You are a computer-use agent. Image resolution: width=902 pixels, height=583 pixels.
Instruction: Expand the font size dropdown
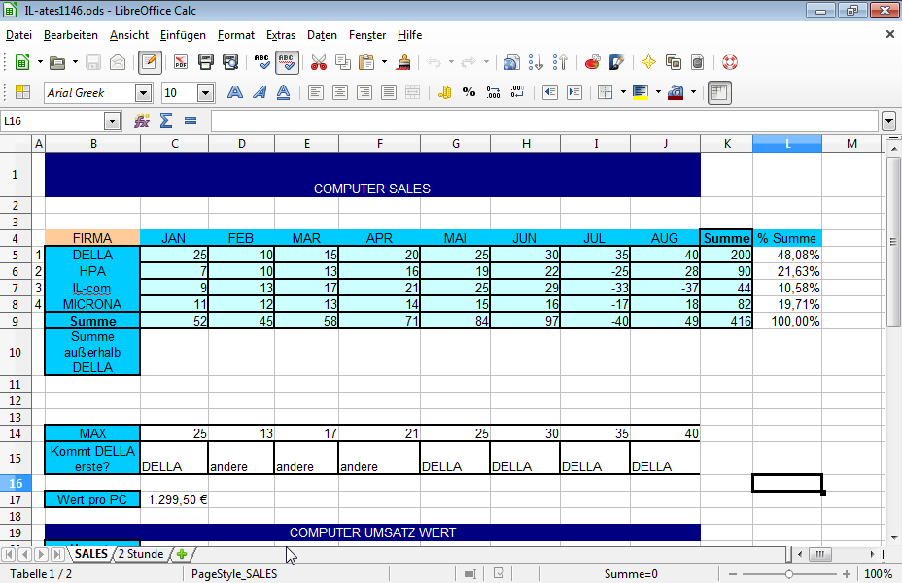click(205, 93)
